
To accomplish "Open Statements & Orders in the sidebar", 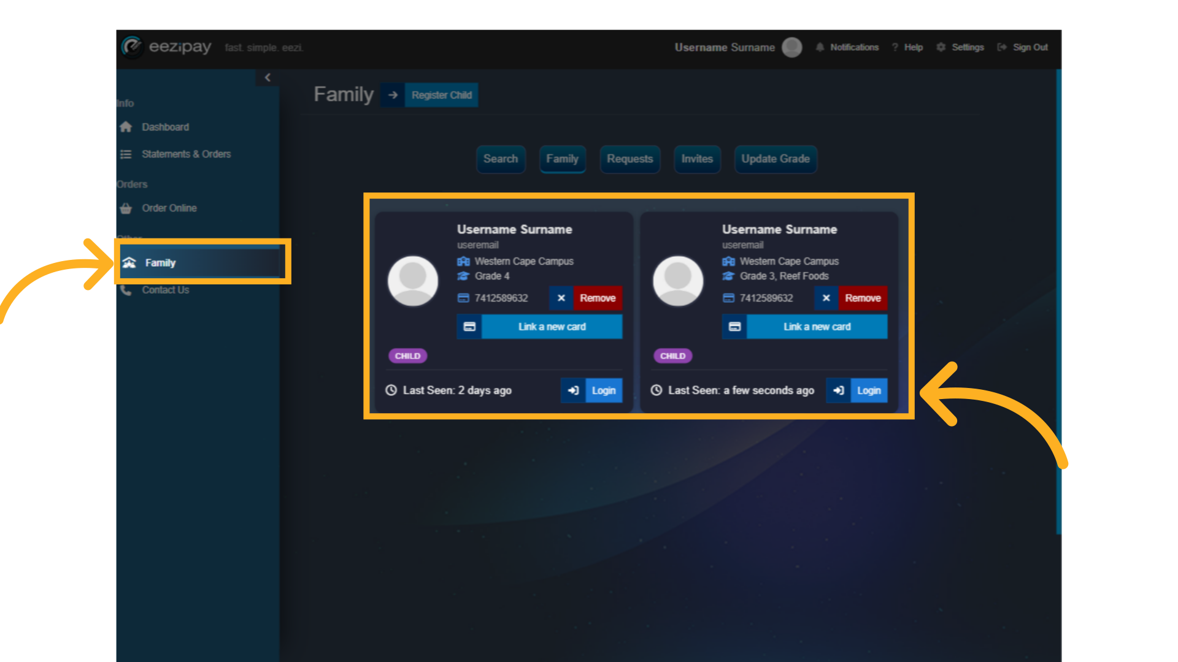I will click(x=187, y=154).
